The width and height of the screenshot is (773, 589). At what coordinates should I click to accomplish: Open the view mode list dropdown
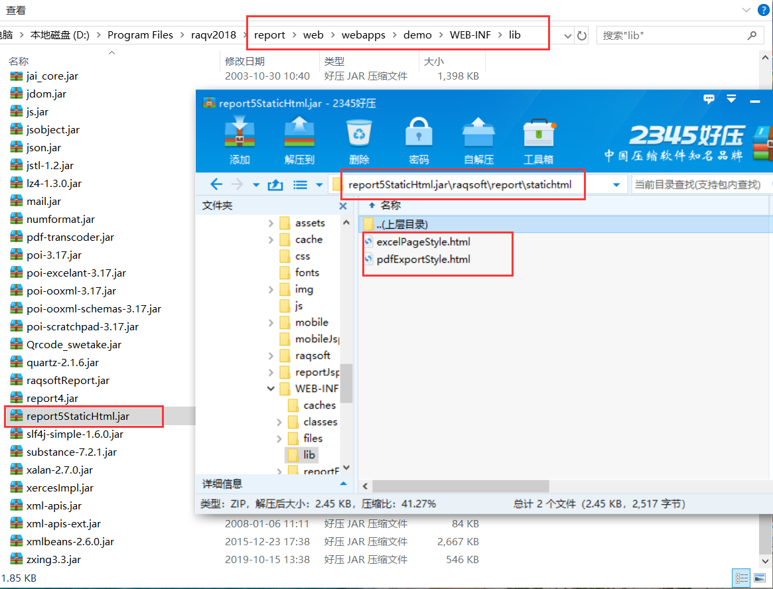319,184
